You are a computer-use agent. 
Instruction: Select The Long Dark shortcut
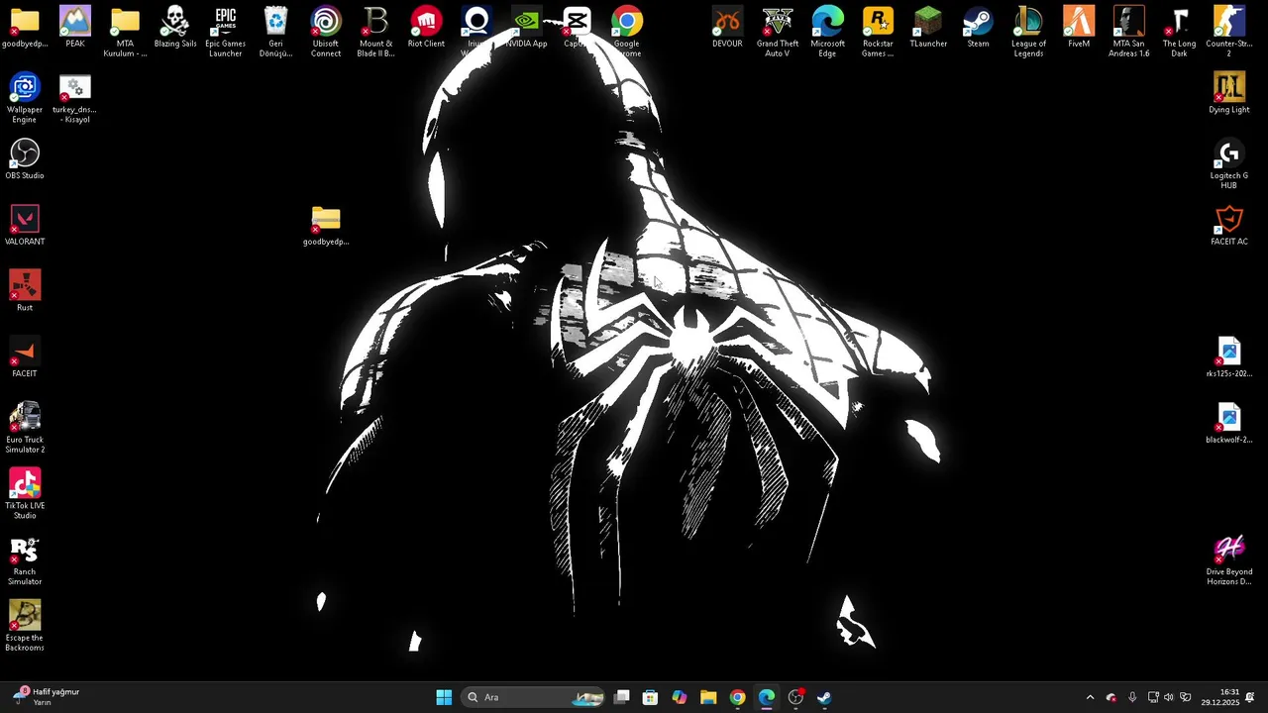pos(1179,32)
